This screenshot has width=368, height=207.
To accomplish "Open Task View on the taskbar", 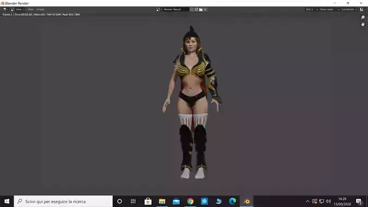I will click(x=133, y=202).
